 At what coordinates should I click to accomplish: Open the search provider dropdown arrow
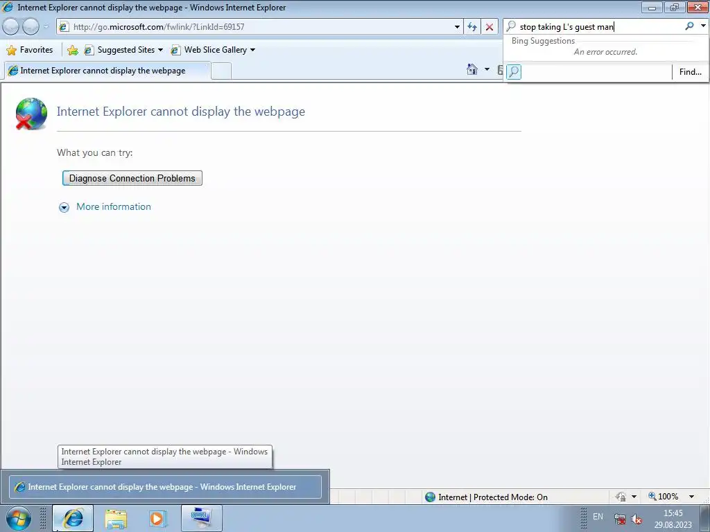coord(703,26)
